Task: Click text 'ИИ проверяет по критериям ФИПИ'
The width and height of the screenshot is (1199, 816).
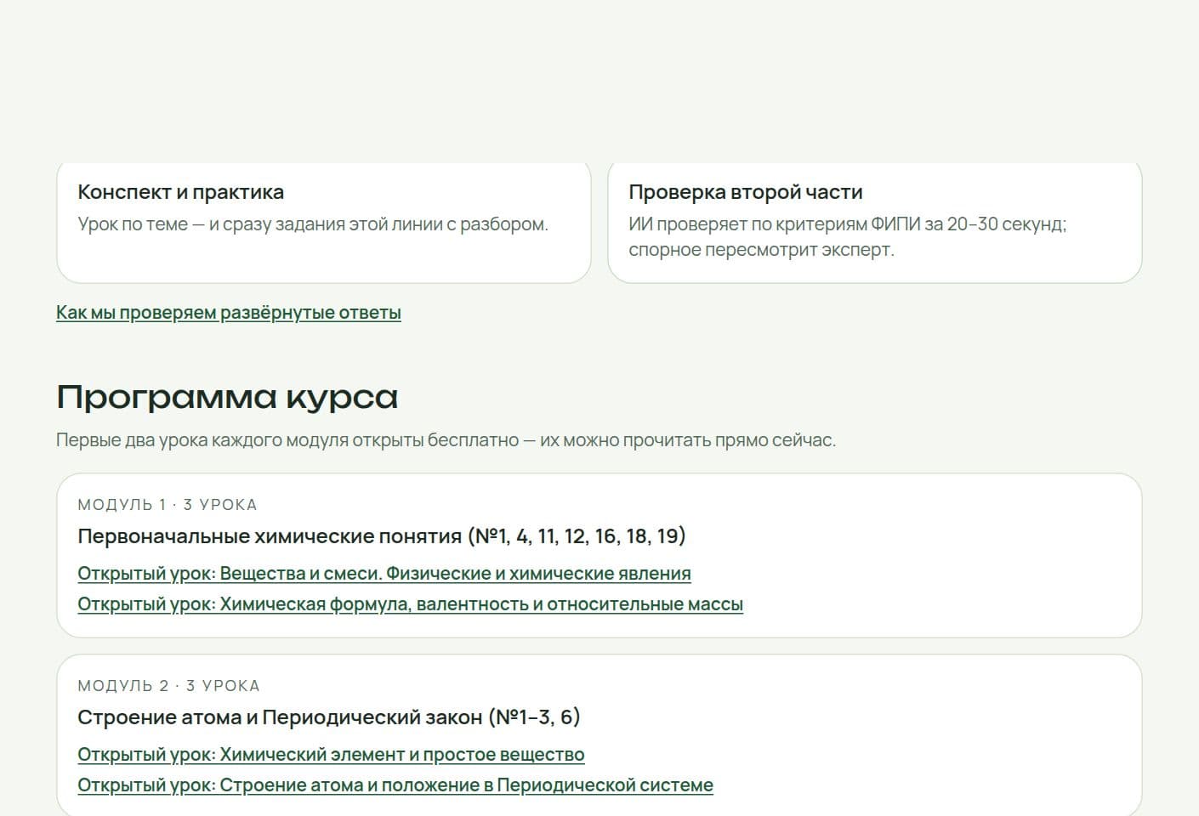Action: coord(774,224)
